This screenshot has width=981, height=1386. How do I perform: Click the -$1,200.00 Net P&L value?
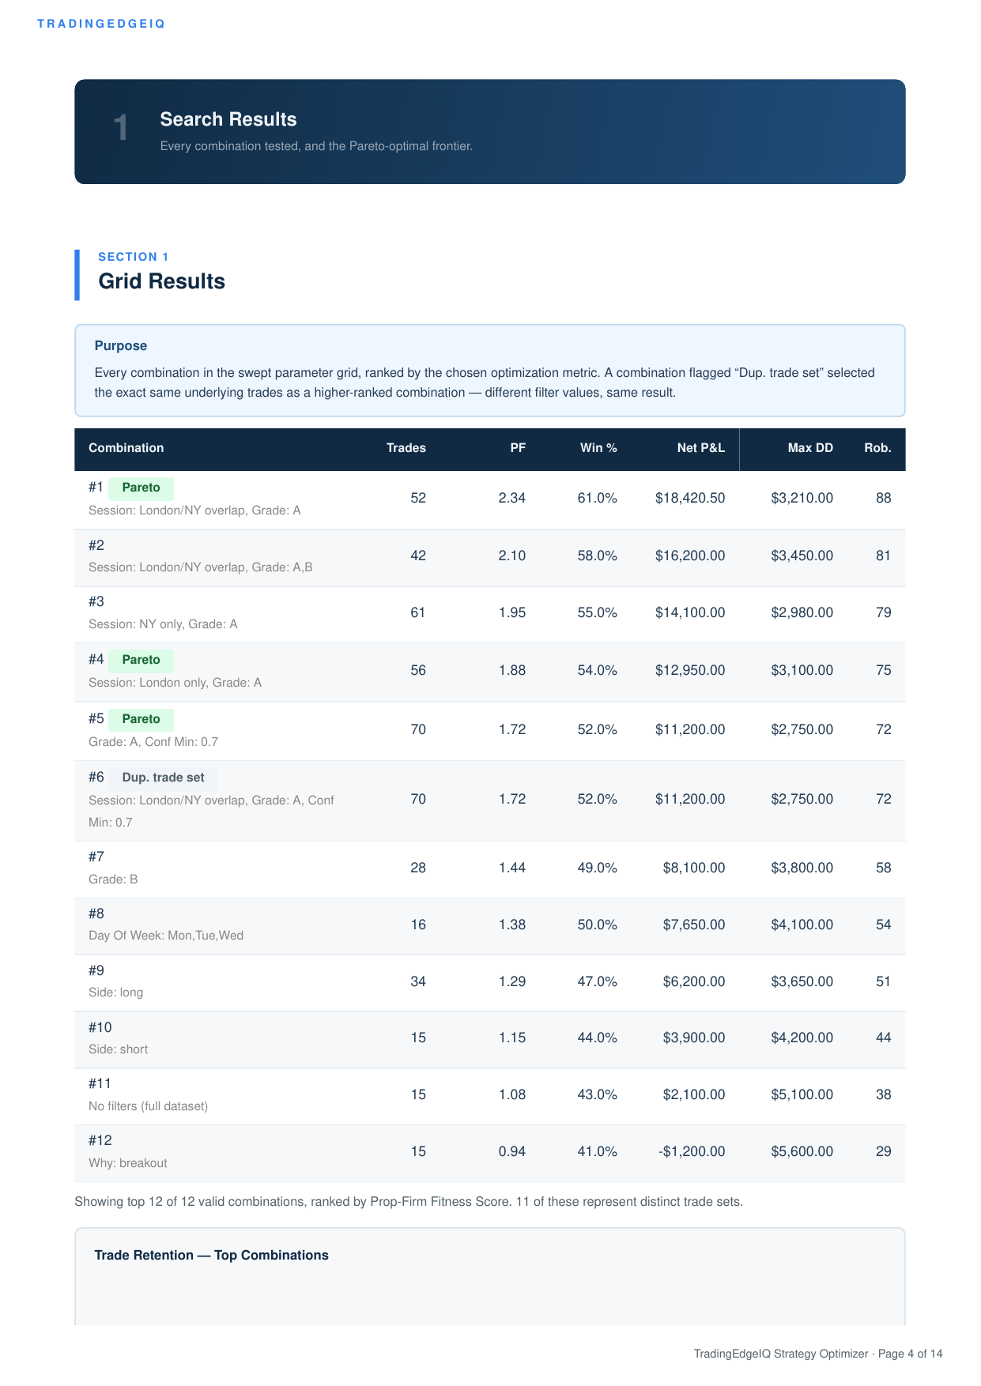tap(692, 1151)
